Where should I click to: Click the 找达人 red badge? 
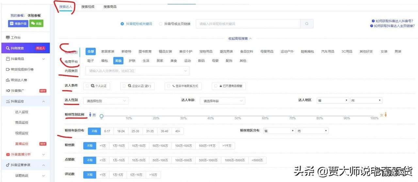point(40,48)
